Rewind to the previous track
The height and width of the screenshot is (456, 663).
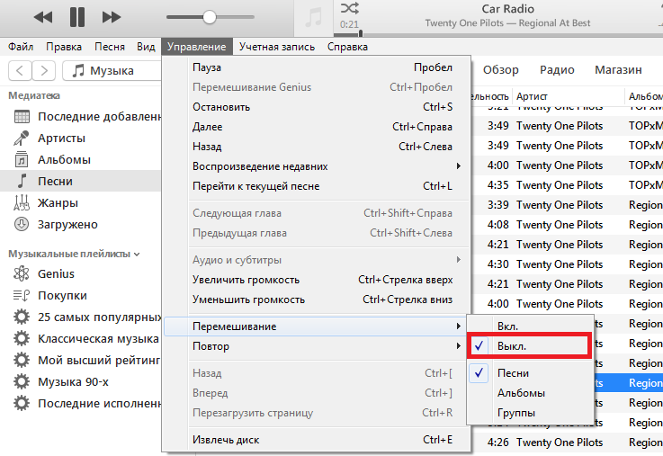tap(43, 17)
